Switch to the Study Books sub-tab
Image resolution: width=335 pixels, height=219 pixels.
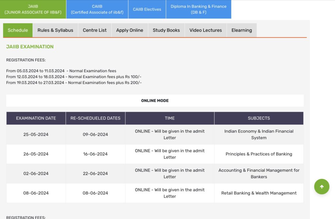point(166,30)
